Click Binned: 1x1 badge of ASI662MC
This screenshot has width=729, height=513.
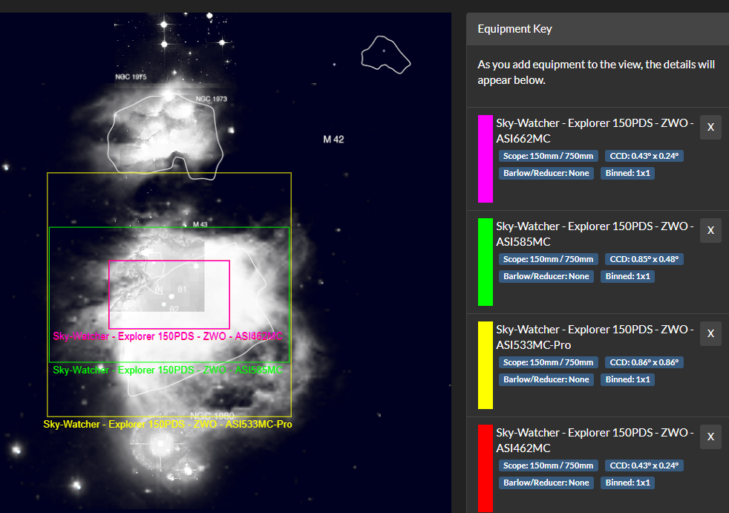coord(627,173)
